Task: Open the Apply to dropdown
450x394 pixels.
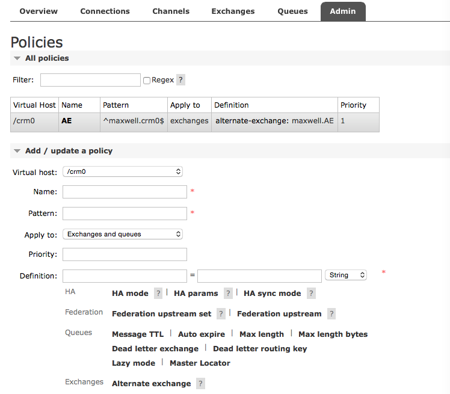Action: [x=123, y=234]
